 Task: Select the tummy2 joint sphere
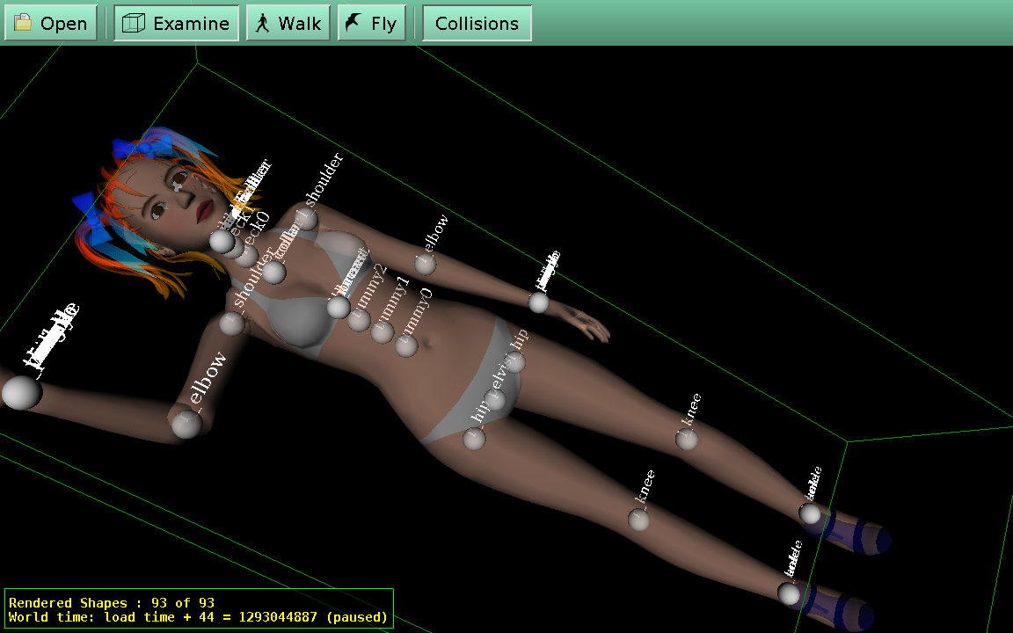(359, 320)
